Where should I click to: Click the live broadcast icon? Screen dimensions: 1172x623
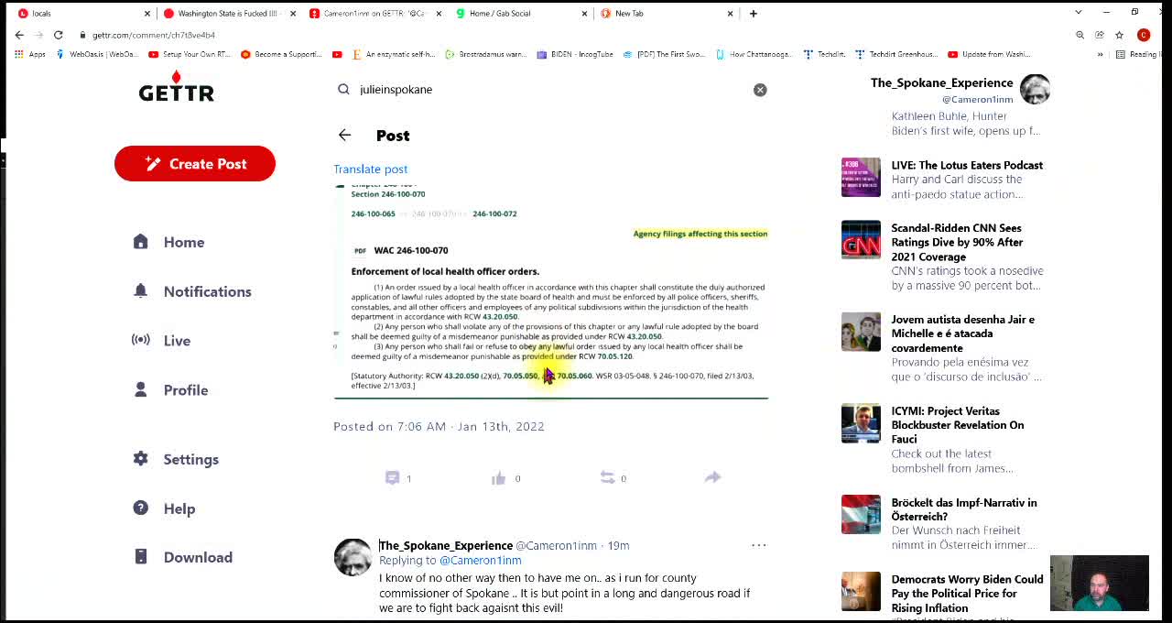pos(140,340)
